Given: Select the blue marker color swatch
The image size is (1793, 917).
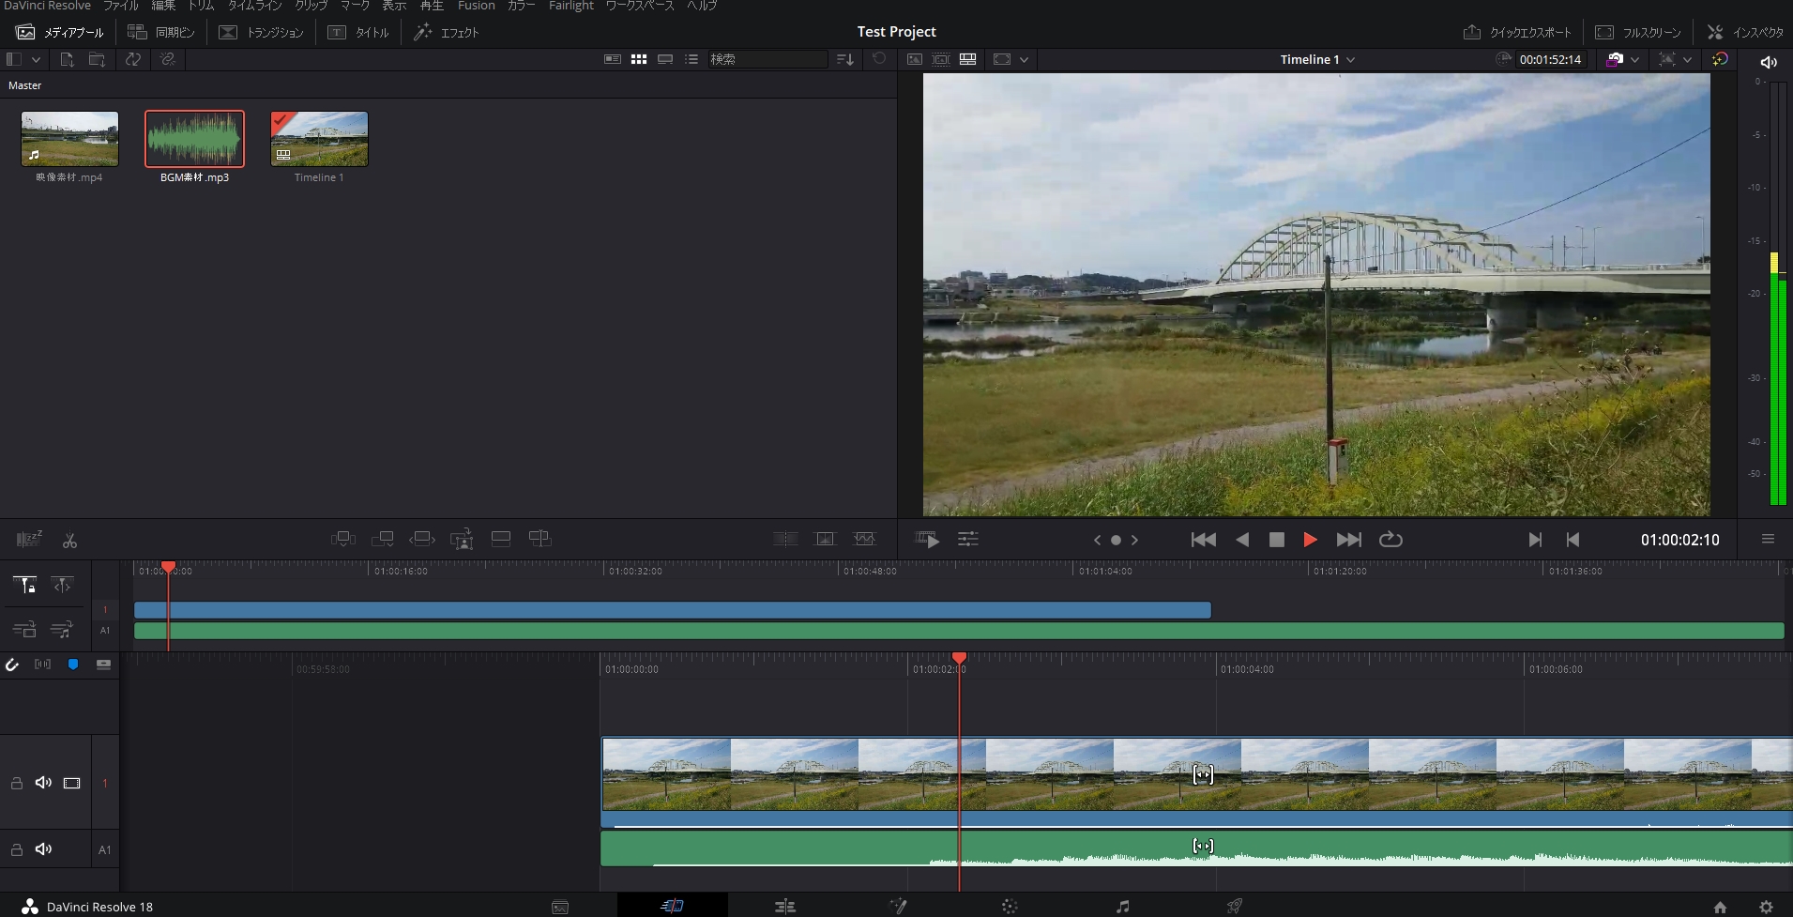Looking at the screenshot, I should click(73, 665).
